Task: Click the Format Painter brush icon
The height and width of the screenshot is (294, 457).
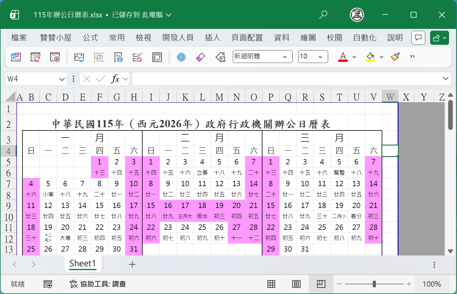Action: point(395,57)
